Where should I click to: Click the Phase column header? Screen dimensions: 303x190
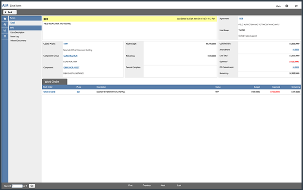pyautogui.click(x=79, y=87)
